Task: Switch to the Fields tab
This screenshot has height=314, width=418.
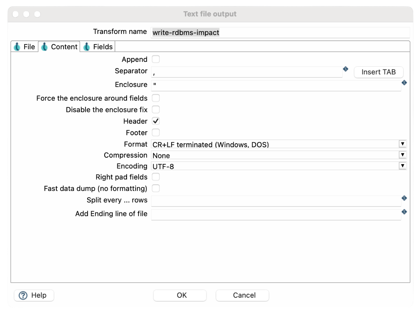Action: click(x=98, y=47)
